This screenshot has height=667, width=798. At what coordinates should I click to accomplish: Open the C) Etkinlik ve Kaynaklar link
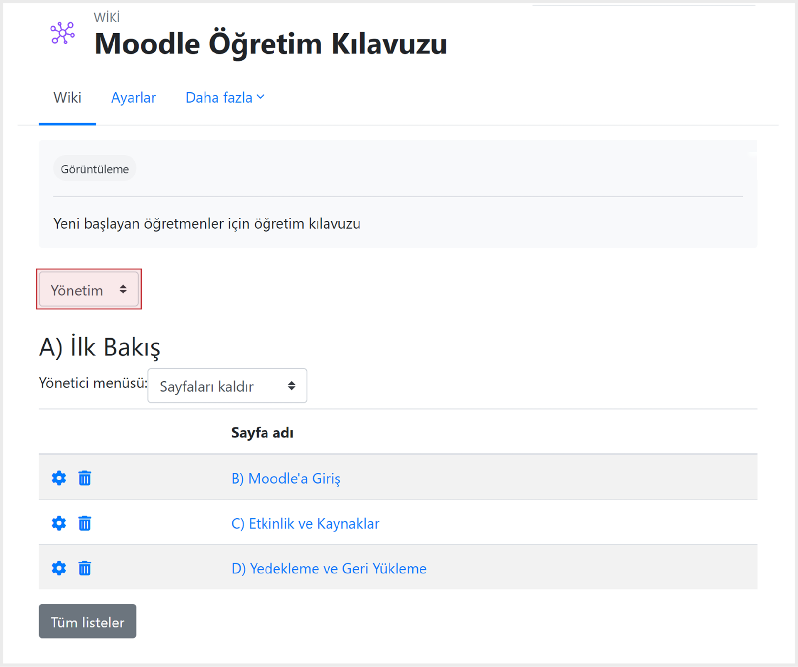(305, 524)
